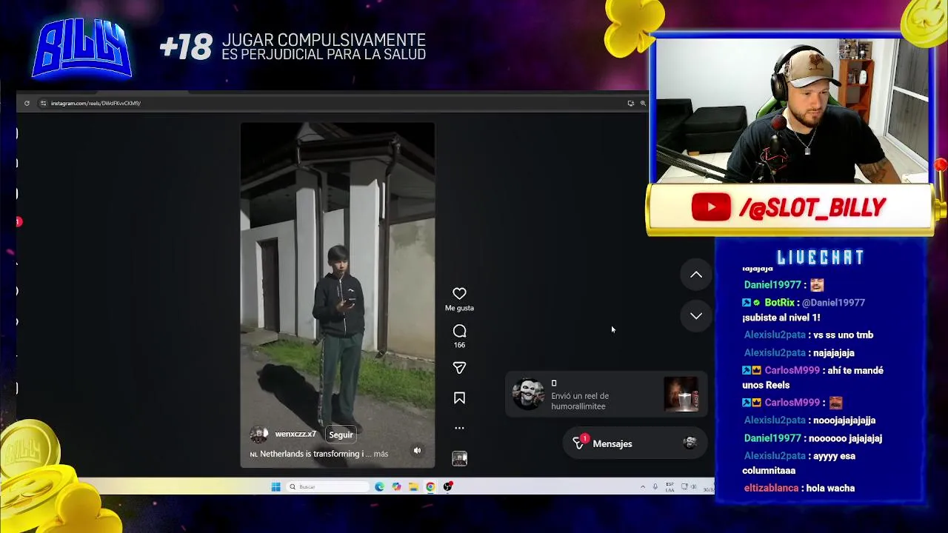The width and height of the screenshot is (948, 533).
Task: Like the reel with the heart icon
Action: click(x=459, y=293)
